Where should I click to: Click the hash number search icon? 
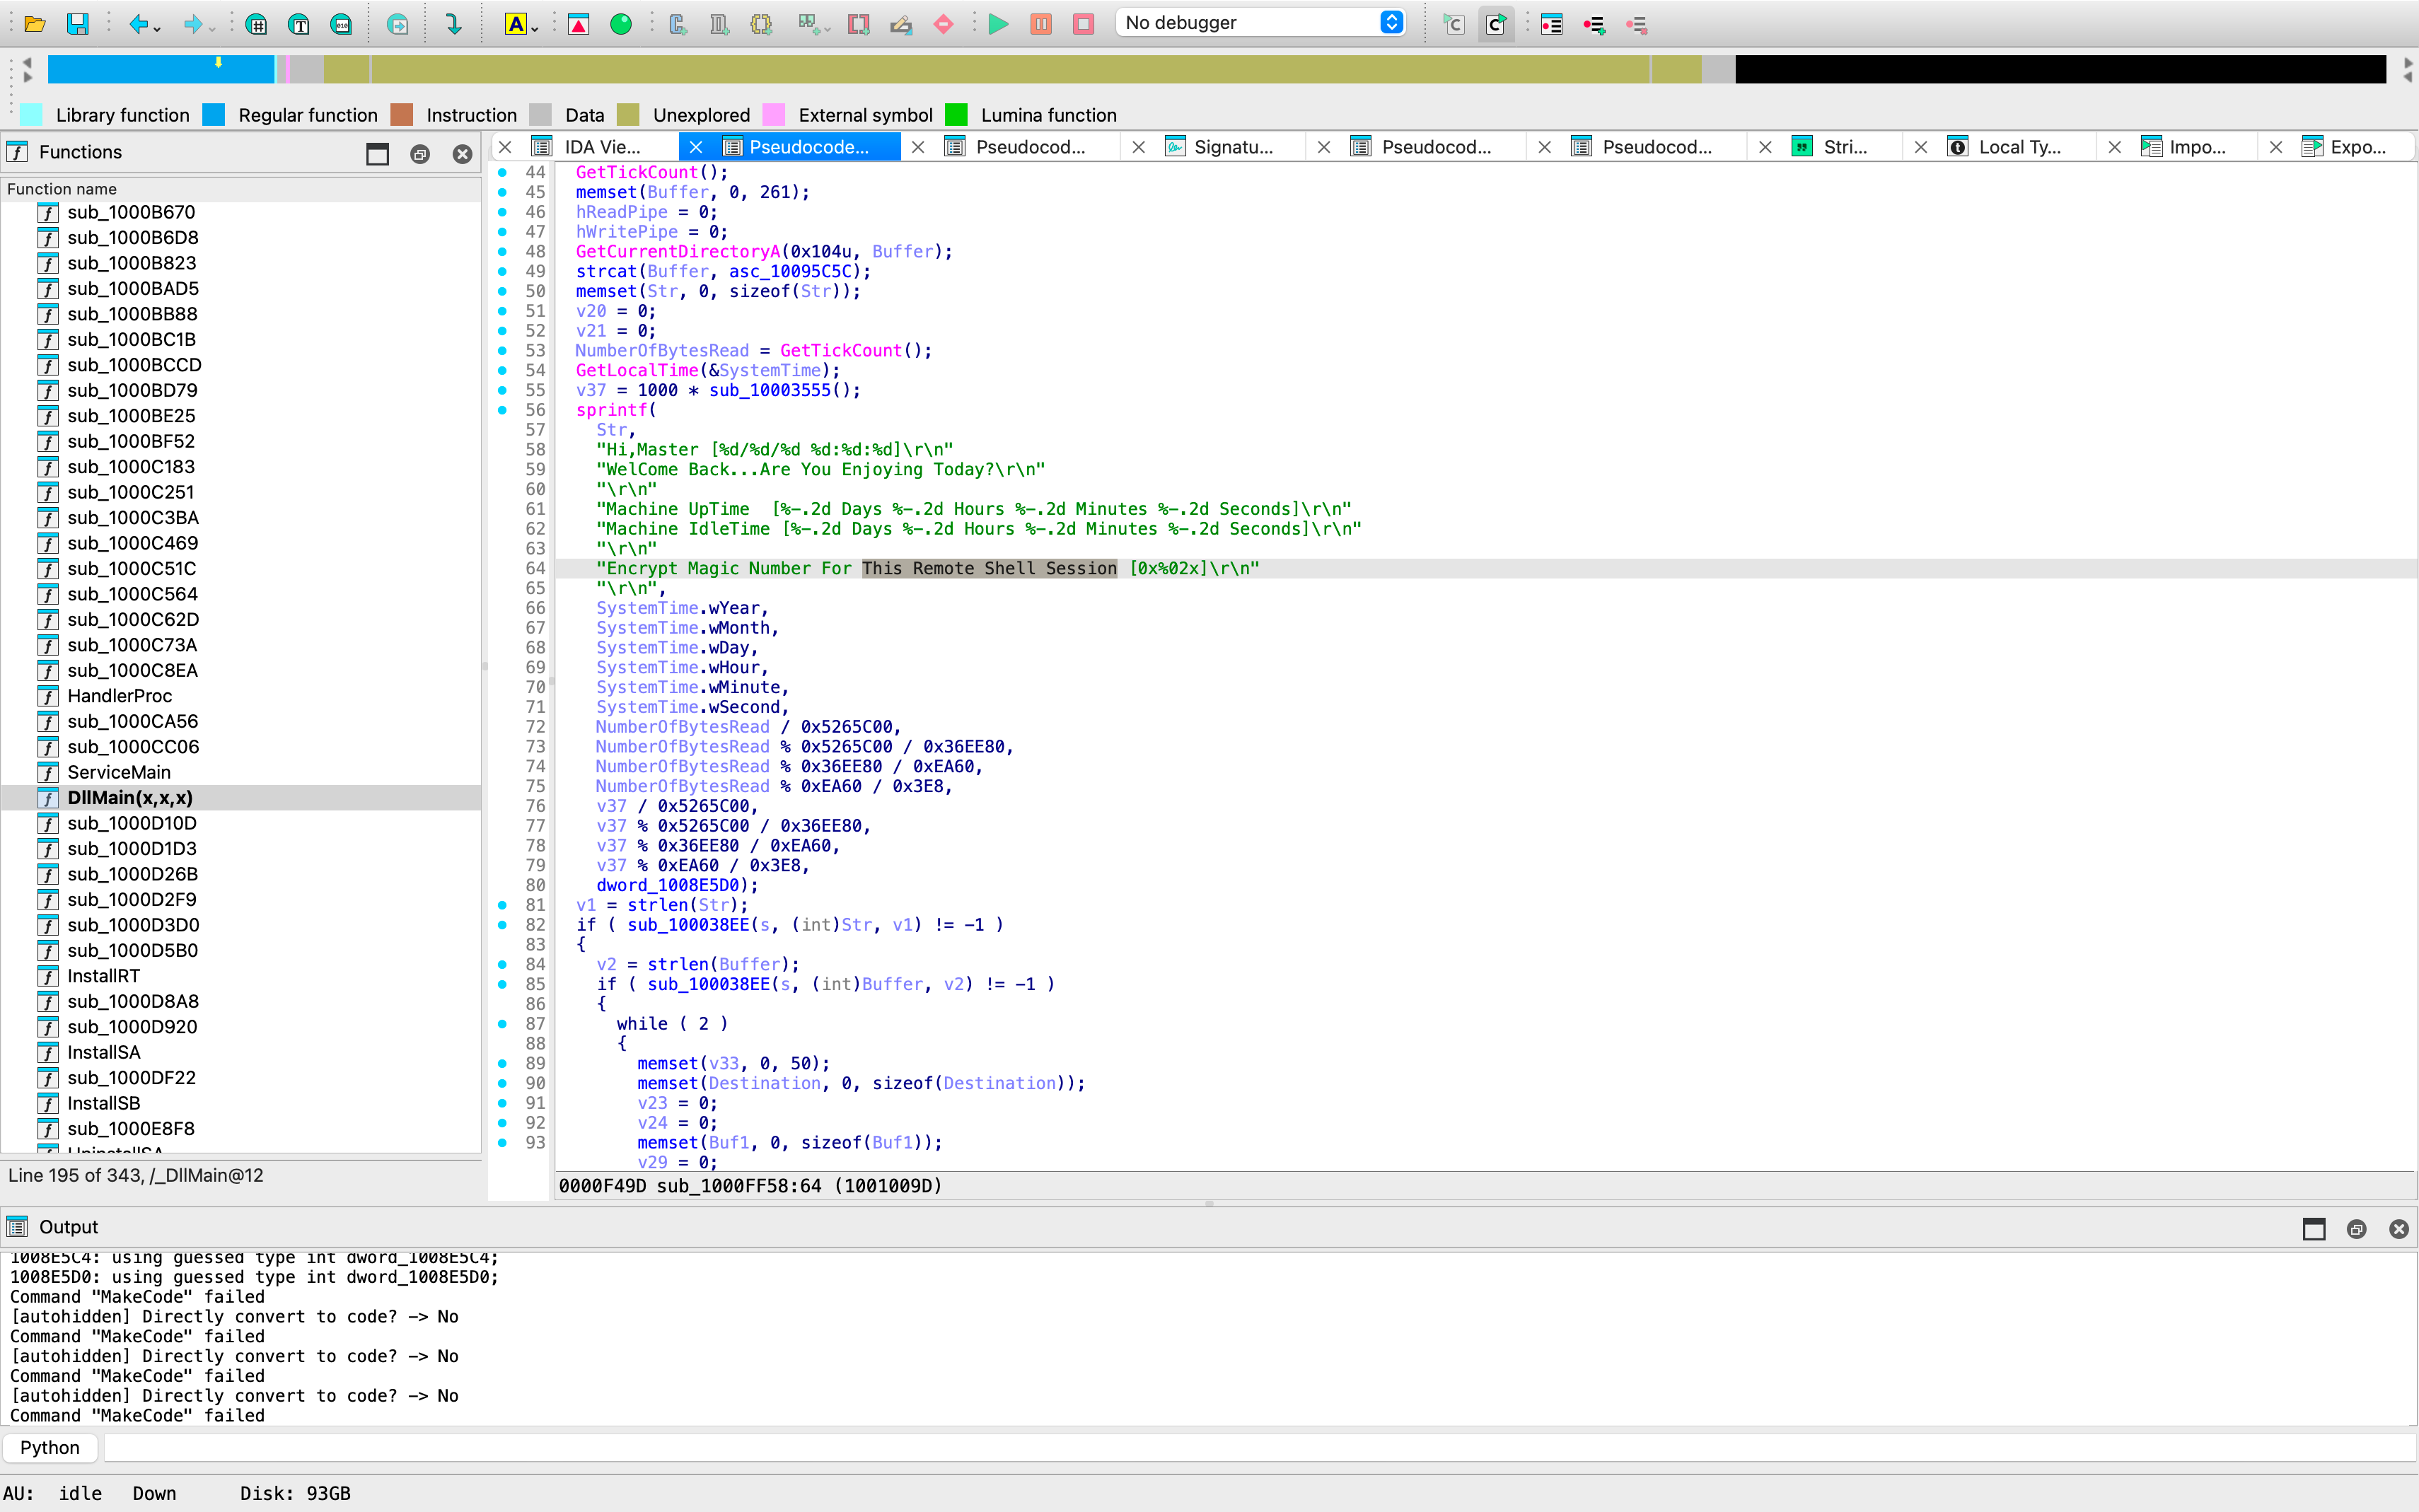click(256, 24)
